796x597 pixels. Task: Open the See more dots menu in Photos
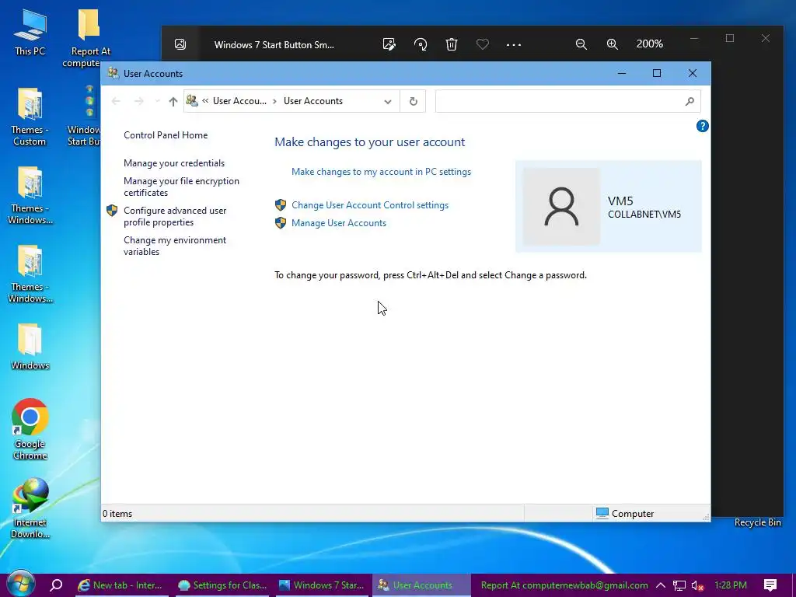click(514, 44)
